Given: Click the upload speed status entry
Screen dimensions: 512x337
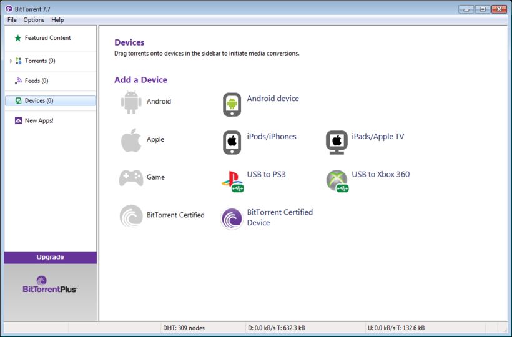Looking at the screenshot, I should [x=396, y=328].
